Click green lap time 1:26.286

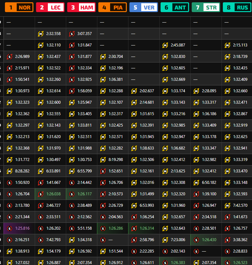tap(116, 228)
